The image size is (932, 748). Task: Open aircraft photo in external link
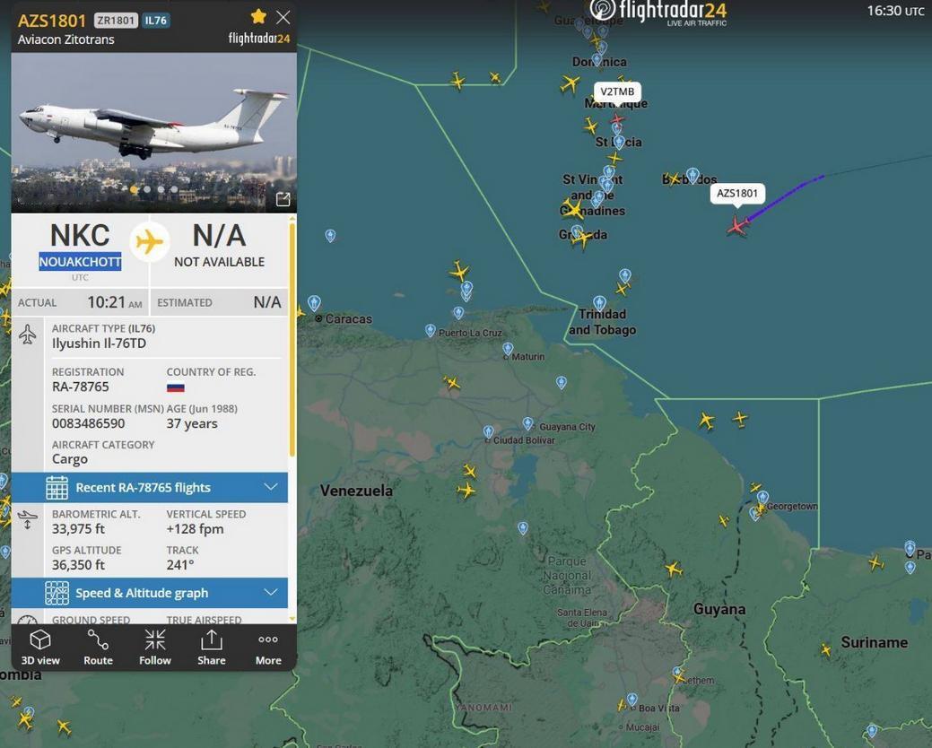283,200
